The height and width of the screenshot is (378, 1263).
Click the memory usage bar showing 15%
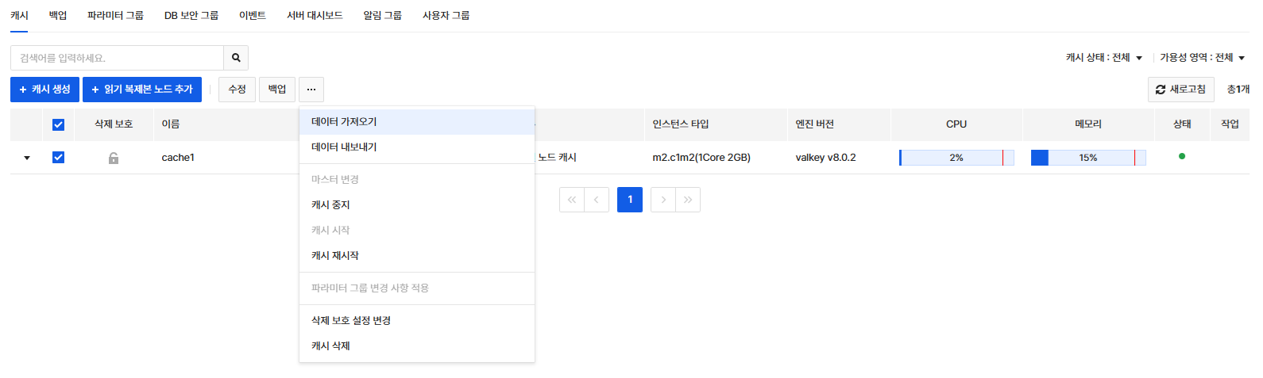[1087, 158]
